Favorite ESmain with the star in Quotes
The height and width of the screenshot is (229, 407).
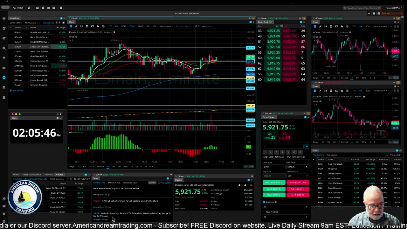pyautogui.click(x=239, y=185)
